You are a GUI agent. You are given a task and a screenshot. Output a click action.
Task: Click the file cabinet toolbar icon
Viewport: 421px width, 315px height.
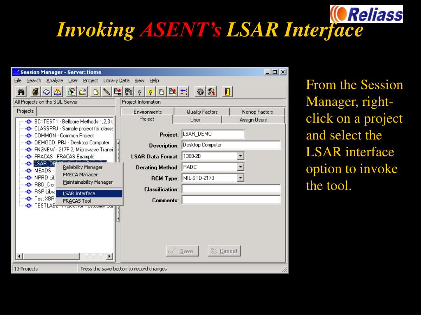[35, 92]
